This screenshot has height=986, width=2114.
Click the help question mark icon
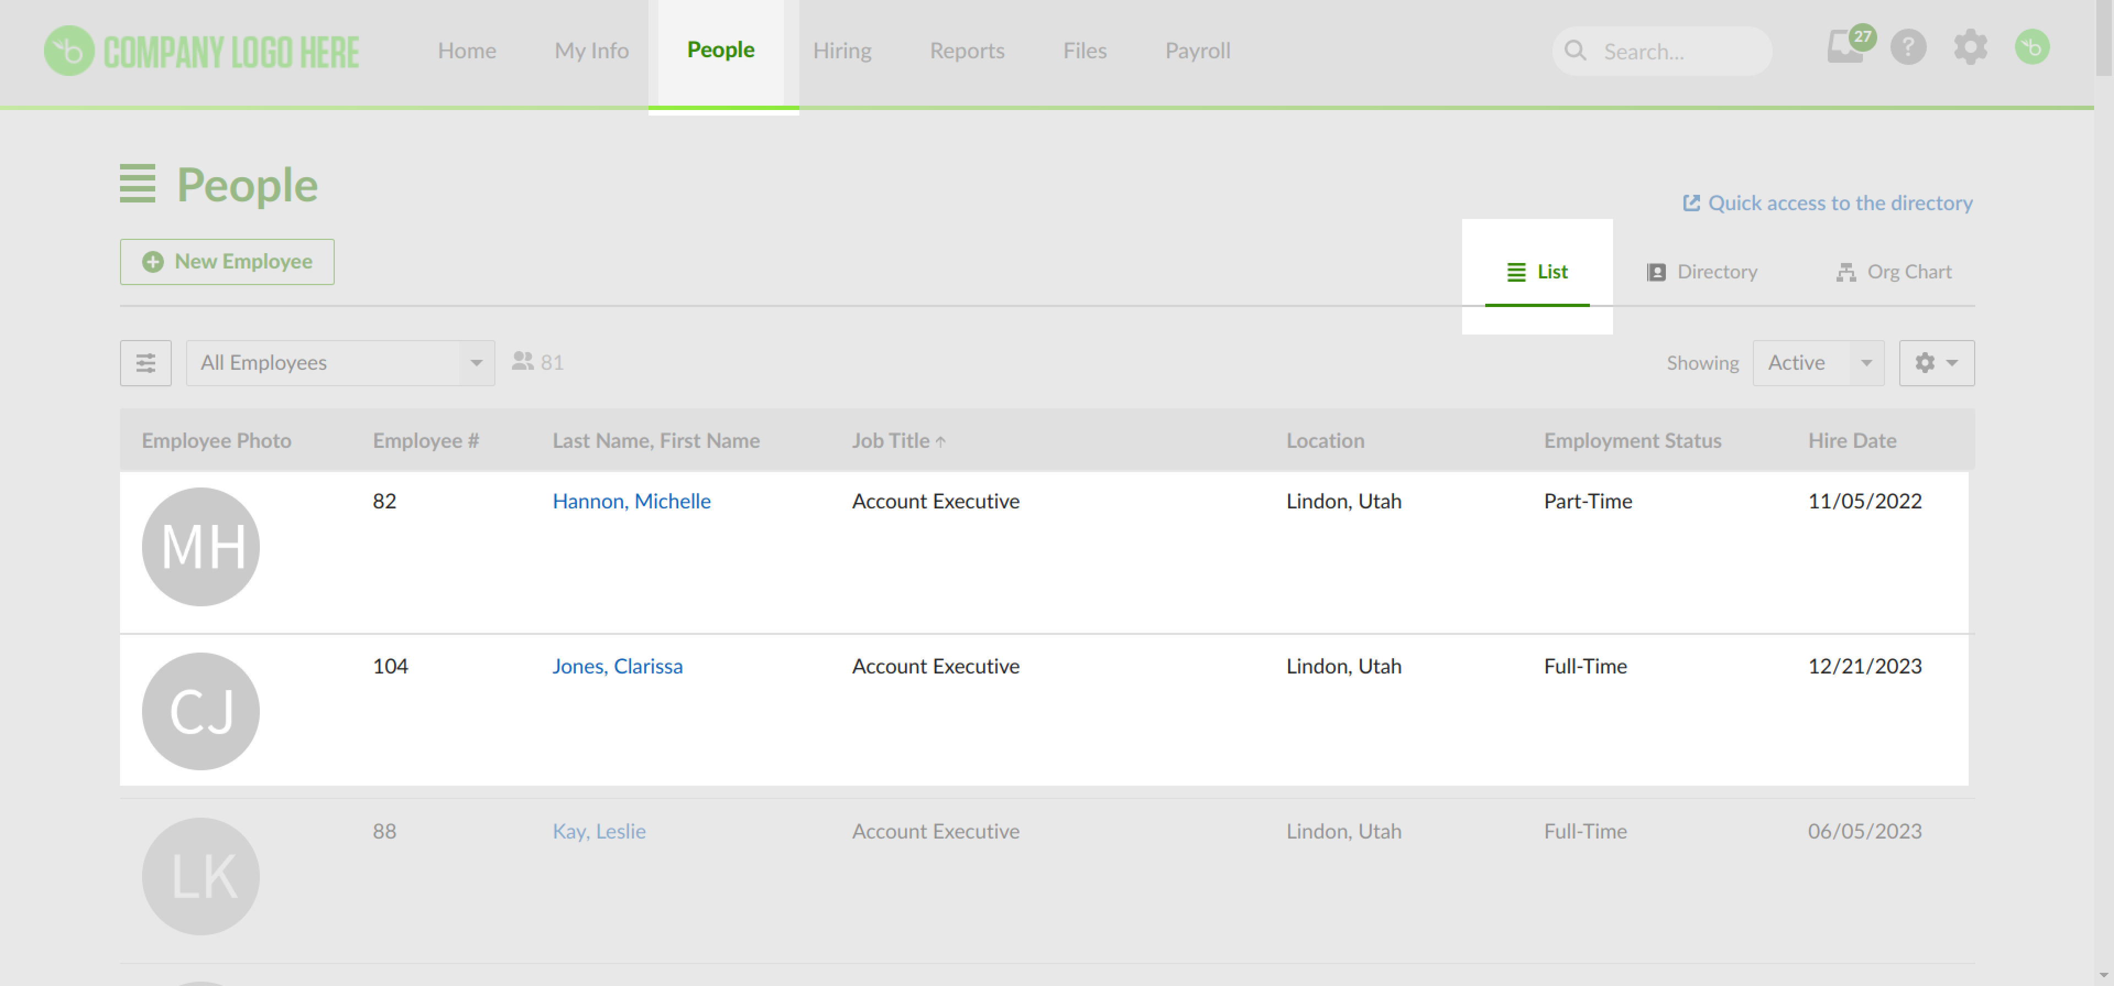pyautogui.click(x=1908, y=47)
